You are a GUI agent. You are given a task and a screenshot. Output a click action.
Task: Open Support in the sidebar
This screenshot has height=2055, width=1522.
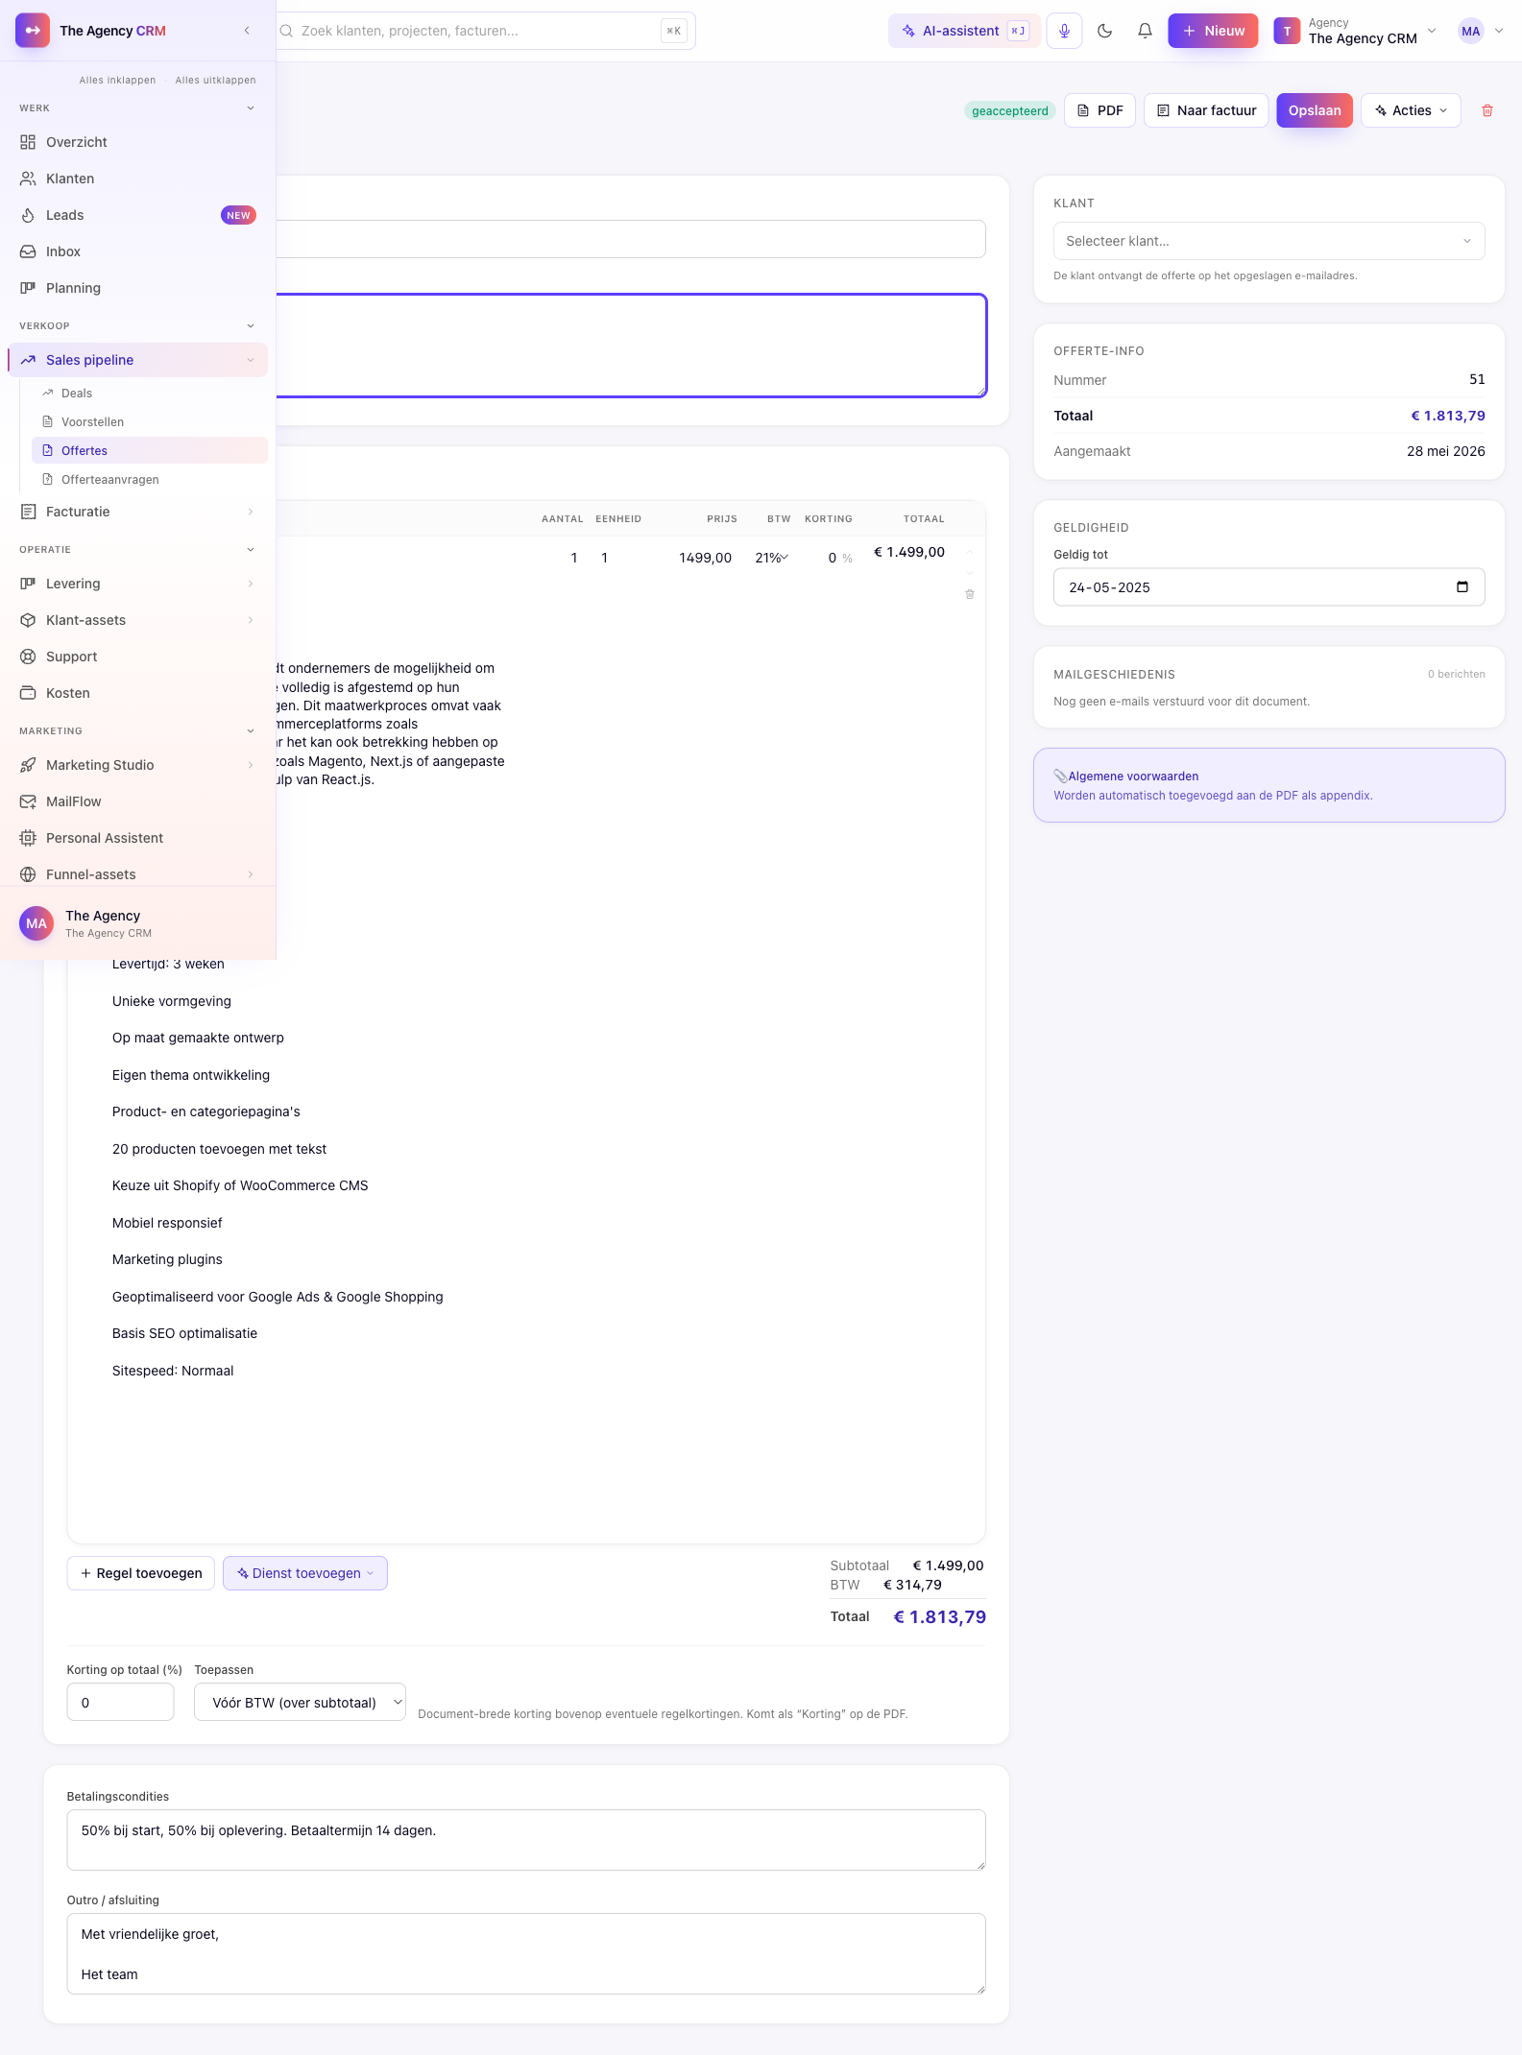tap(137, 657)
